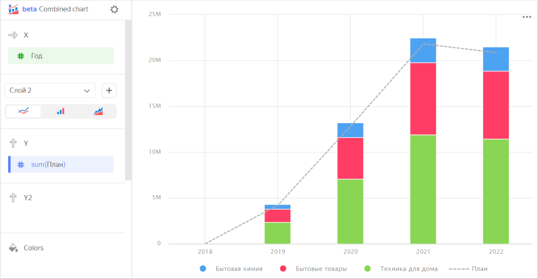538x279 pixels.
Task: Select bar chart layer type
Action: (x=61, y=112)
